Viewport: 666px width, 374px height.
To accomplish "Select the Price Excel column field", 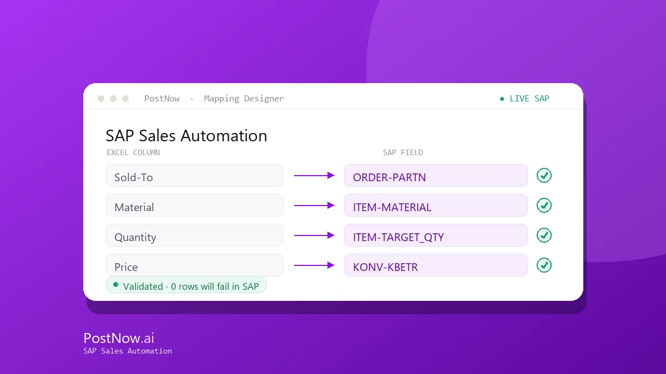I will tap(194, 265).
